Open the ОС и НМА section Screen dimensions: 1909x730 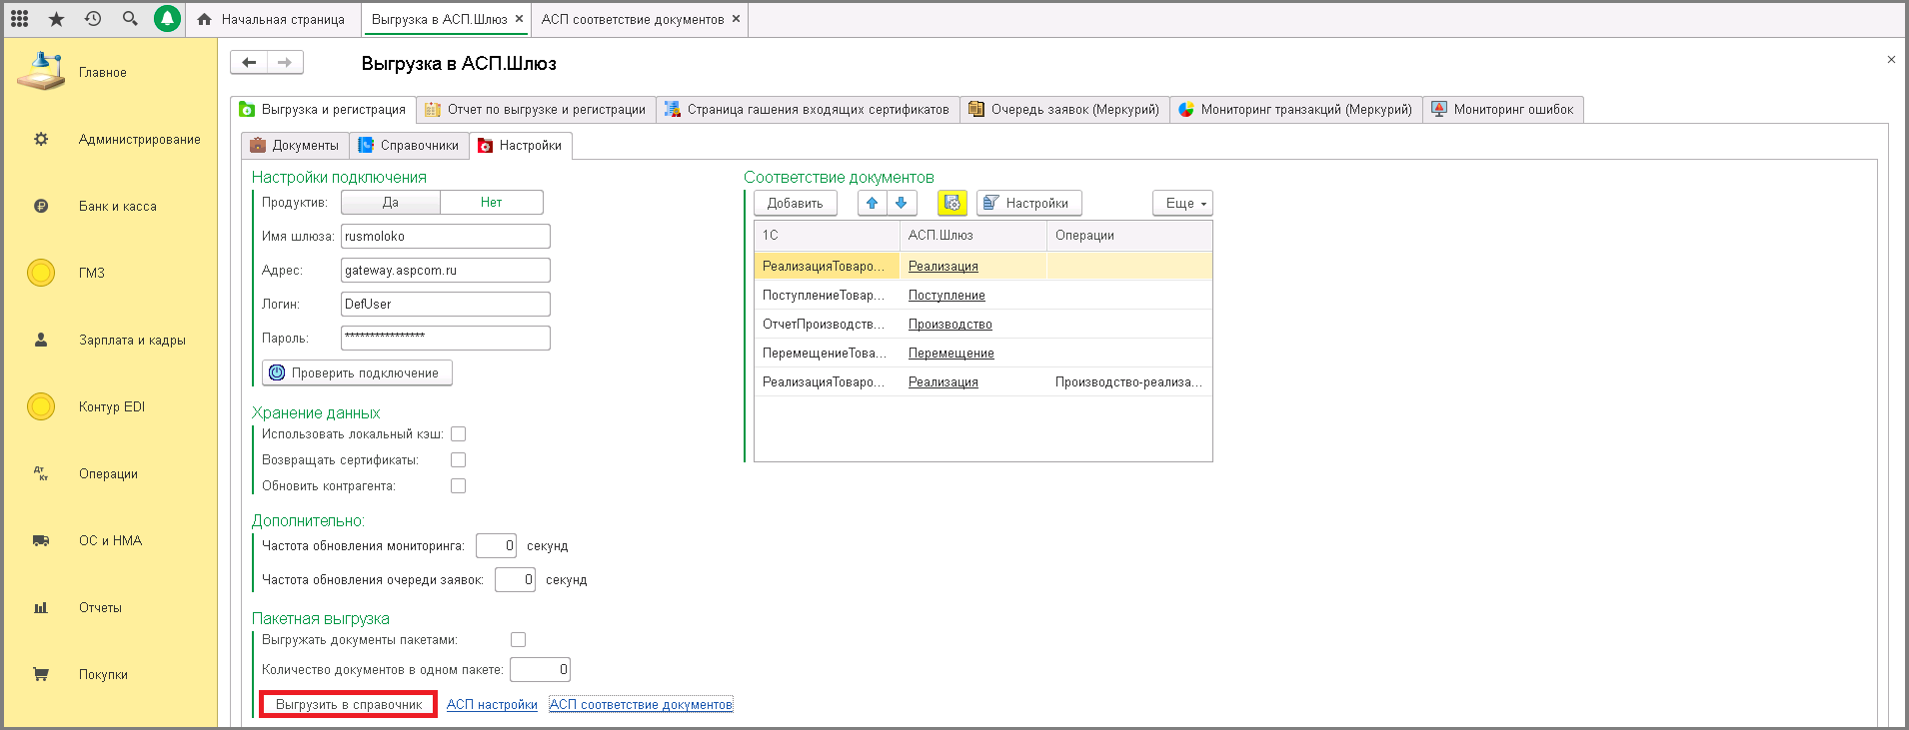point(110,540)
